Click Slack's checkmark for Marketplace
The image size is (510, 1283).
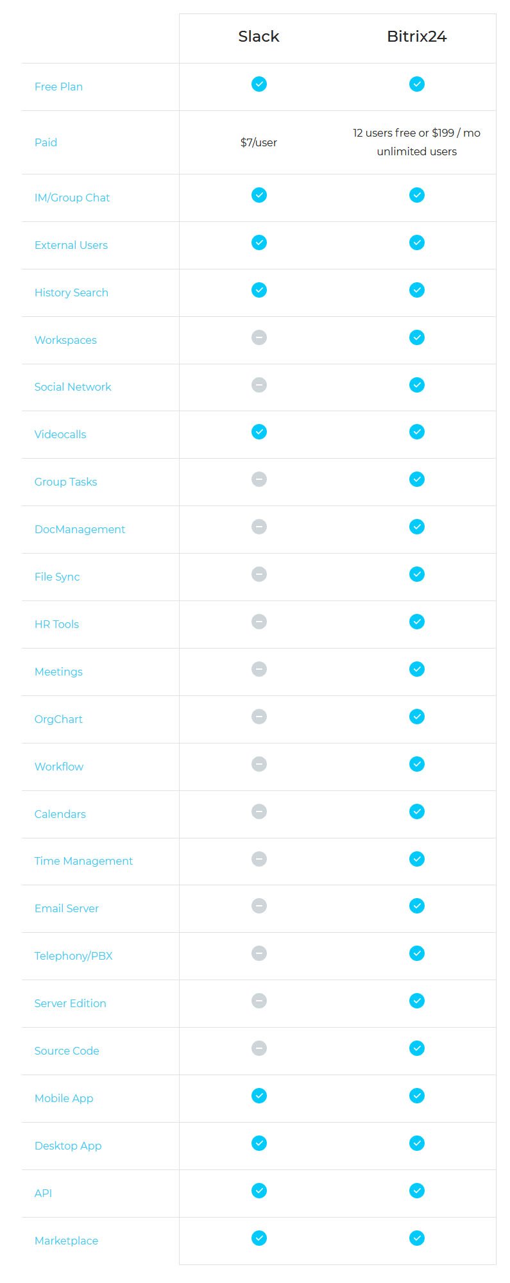[x=259, y=1238]
